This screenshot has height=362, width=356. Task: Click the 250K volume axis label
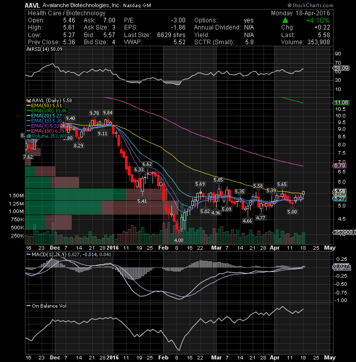(18, 236)
